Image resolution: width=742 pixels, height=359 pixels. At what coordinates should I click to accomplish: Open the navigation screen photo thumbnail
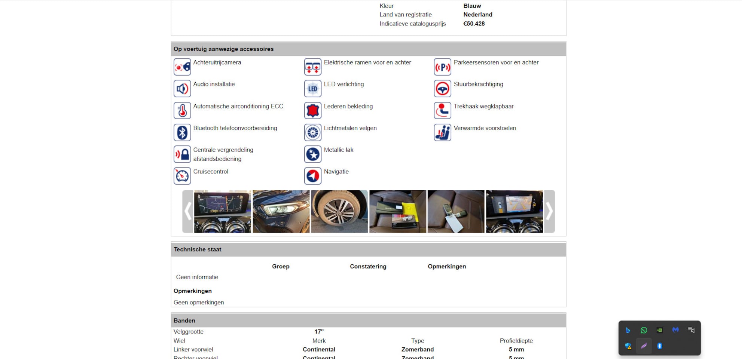(223, 212)
